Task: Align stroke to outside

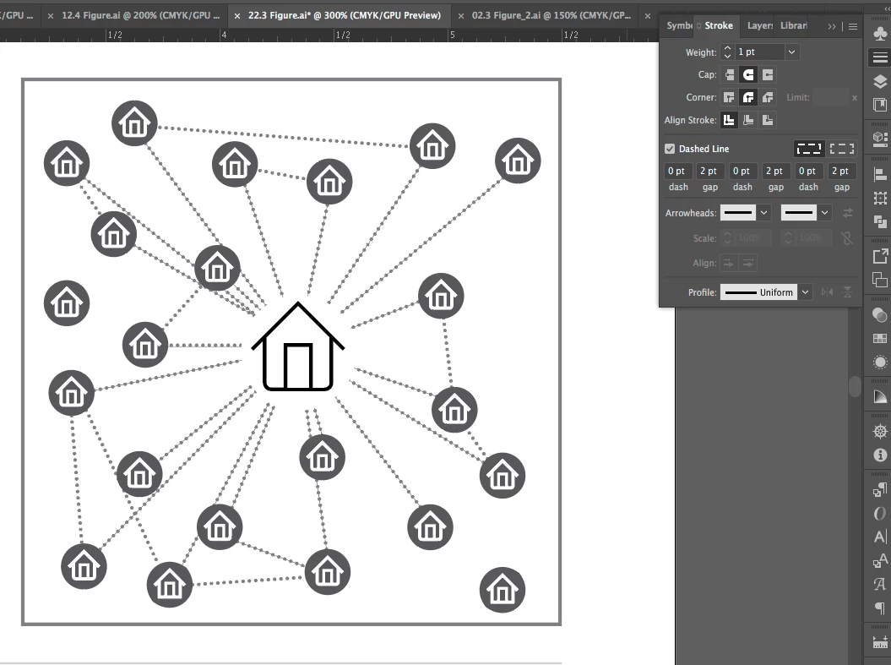Action: point(768,120)
